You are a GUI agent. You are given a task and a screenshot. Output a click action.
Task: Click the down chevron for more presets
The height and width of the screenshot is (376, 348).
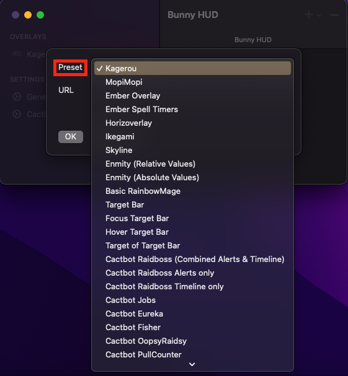coord(192,364)
